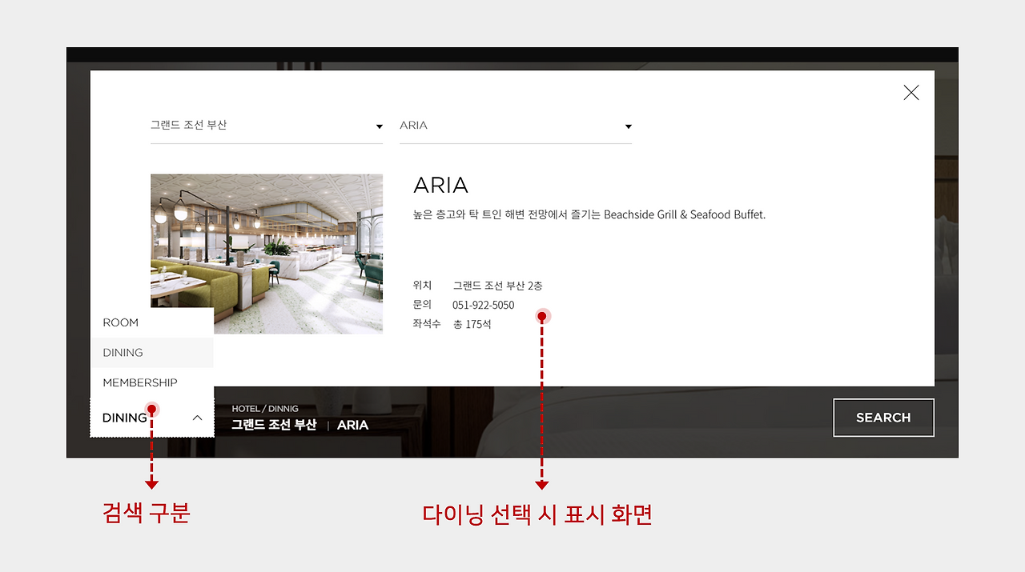Click the ARIA restaurant interior photo

(x=267, y=254)
